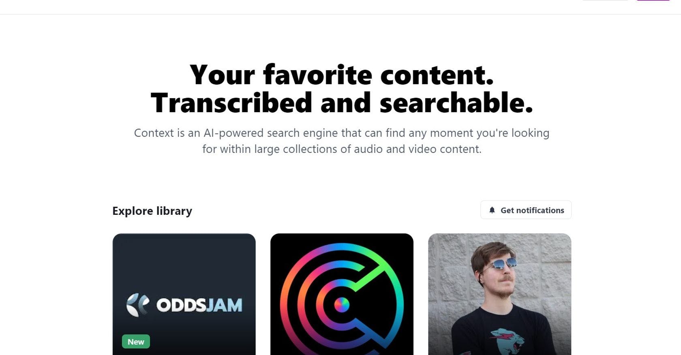Click the outlined button edge at top right
Screen dimensions: 681x355
tap(605, 0)
